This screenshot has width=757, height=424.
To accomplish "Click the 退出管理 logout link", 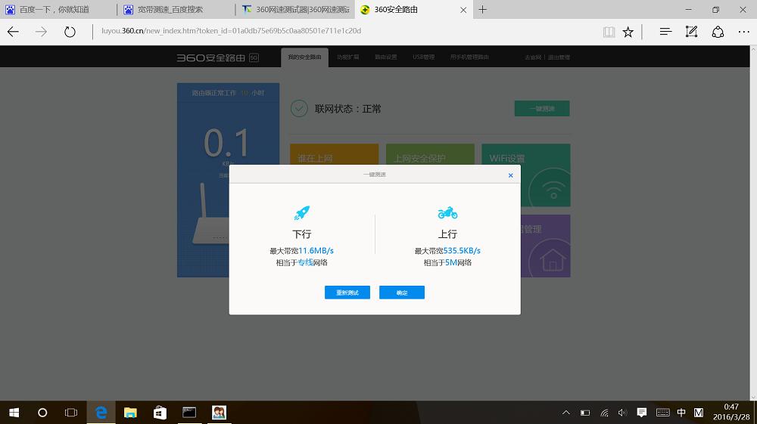I will [559, 57].
